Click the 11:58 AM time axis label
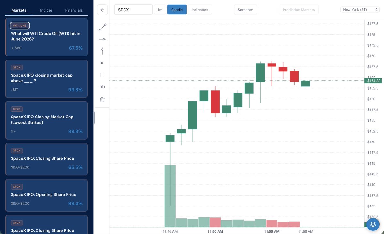 point(306,231)
